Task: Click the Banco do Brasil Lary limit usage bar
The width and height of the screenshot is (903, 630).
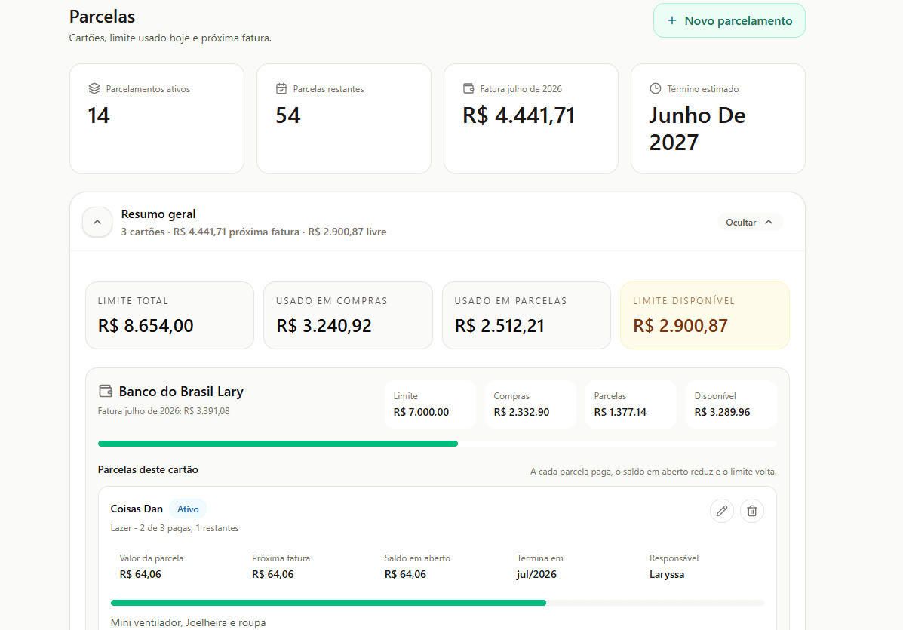Action: (x=437, y=444)
